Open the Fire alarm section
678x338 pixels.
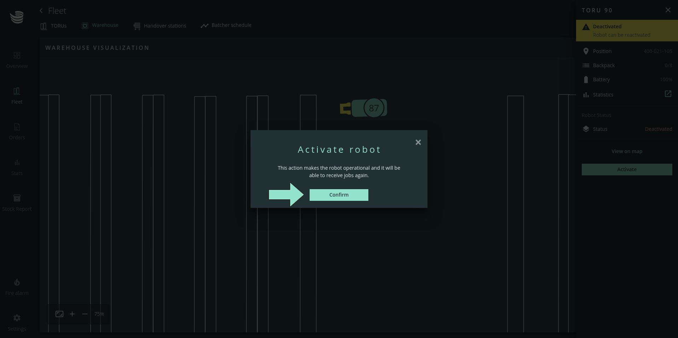[17, 287]
